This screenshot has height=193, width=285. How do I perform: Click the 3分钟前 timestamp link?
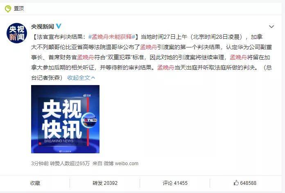(x=40, y=164)
